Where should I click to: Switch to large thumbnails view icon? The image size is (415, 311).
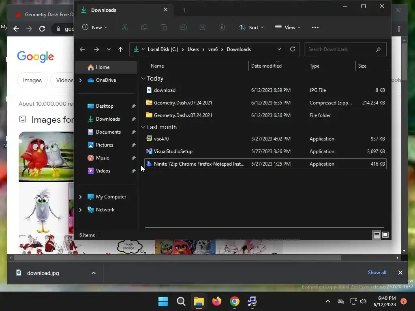[x=385, y=235]
